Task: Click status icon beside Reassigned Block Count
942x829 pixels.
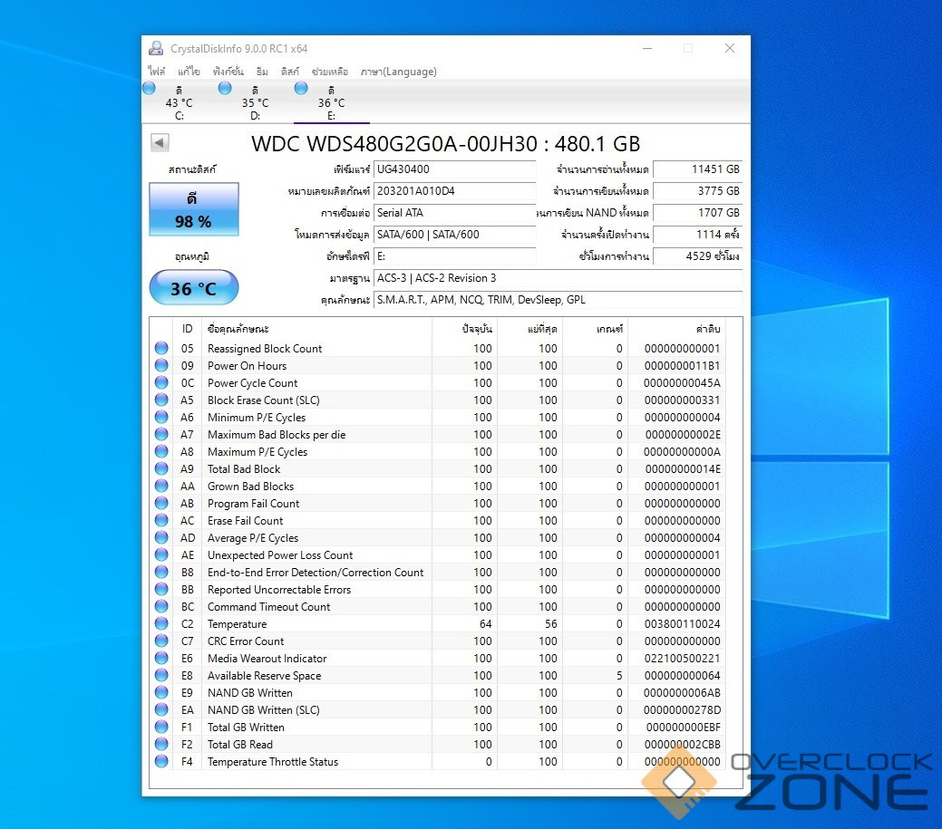Action: [x=161, y=348]
